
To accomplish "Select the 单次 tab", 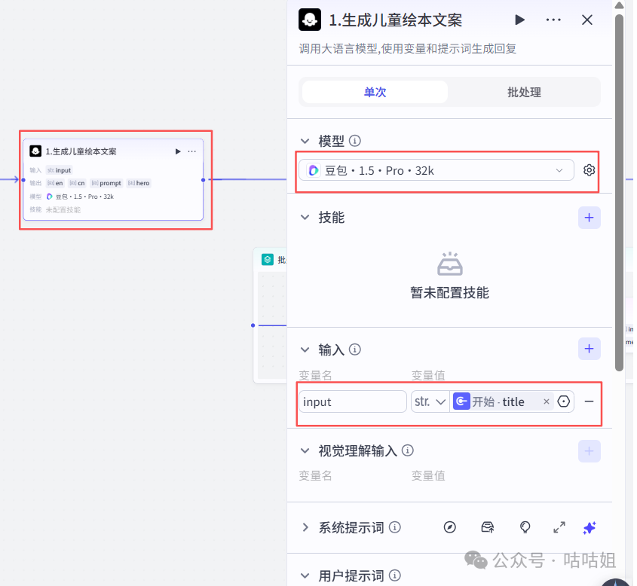I will point(375,91).
